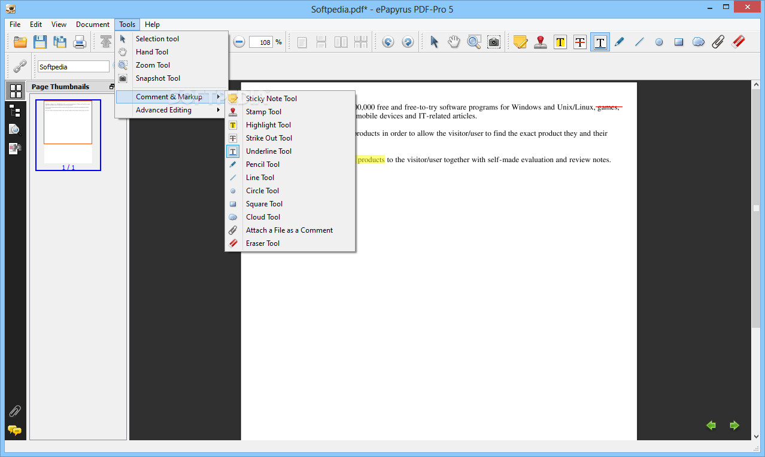Pick Circle Tool in submenu
This screenshot has width=765, height=457.
click(x=290, y=191)
